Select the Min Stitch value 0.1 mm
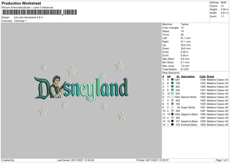This screenshot has height=163, width=230. pos(185,62)
